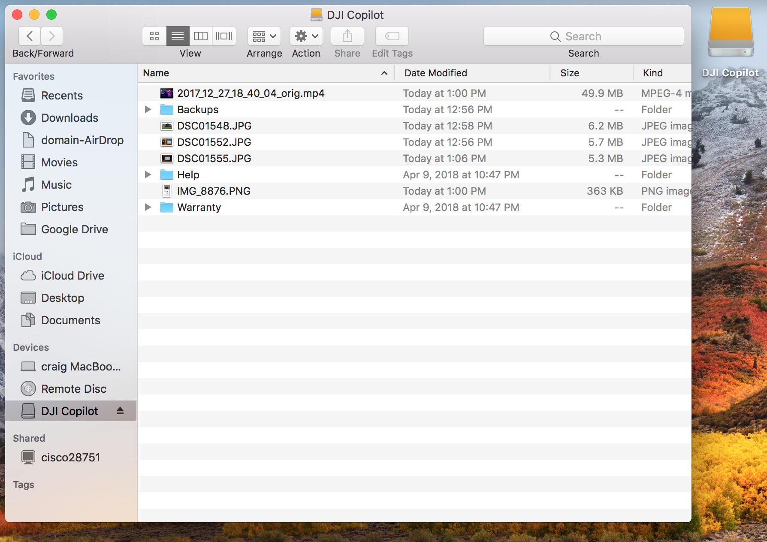This screenshot has height=542, width=767.
Task: Select the mp4 video file icon
Action: [166, 93]
